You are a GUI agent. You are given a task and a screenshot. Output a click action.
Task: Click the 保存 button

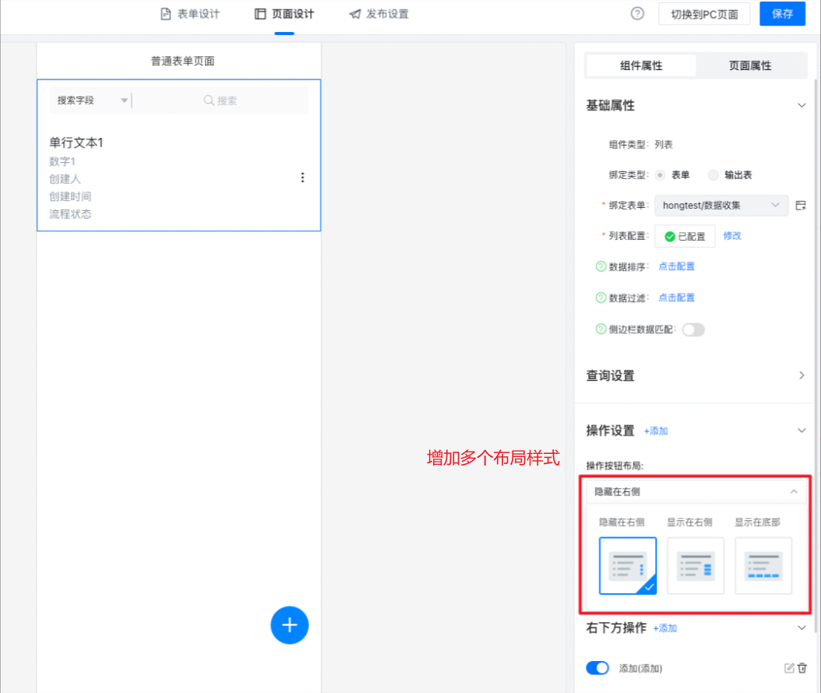[x=782, y=14]
